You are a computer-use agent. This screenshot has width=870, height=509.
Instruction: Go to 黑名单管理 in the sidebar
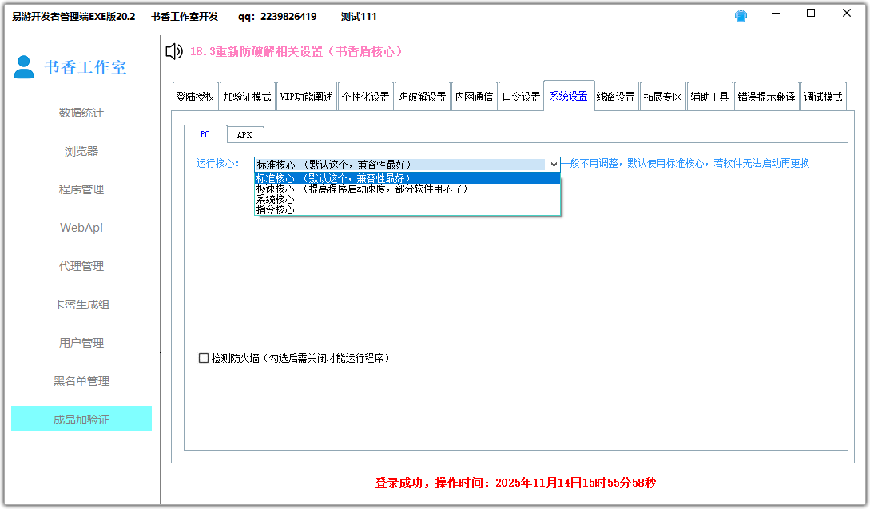point(81,381)
